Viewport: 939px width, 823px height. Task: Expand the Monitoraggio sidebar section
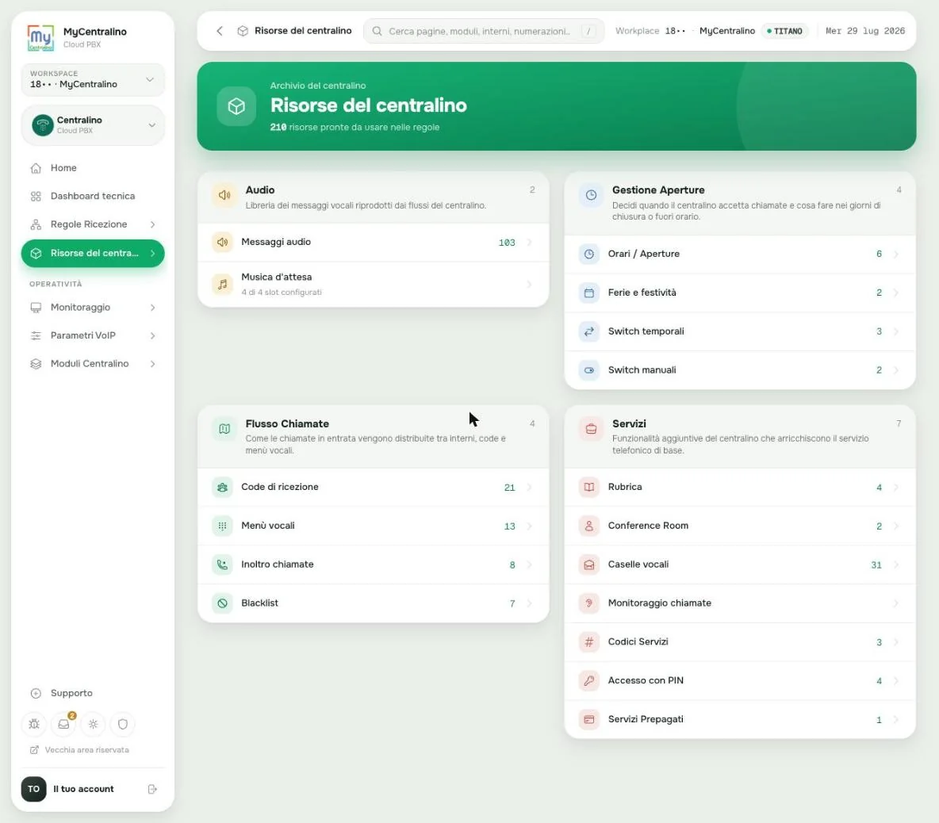[x=93, y=308]
